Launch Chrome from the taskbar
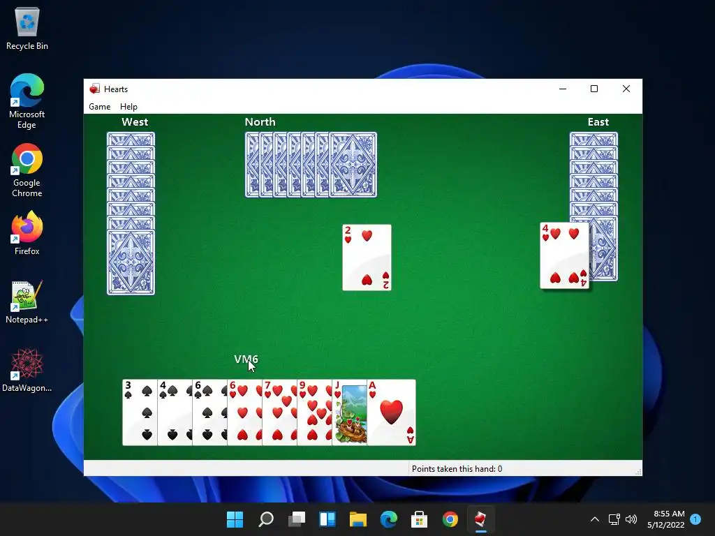This screenshot has height=536, width=715. click(450, 519)
